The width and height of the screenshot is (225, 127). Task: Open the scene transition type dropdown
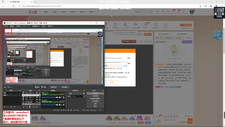click(x=75, y=93)
